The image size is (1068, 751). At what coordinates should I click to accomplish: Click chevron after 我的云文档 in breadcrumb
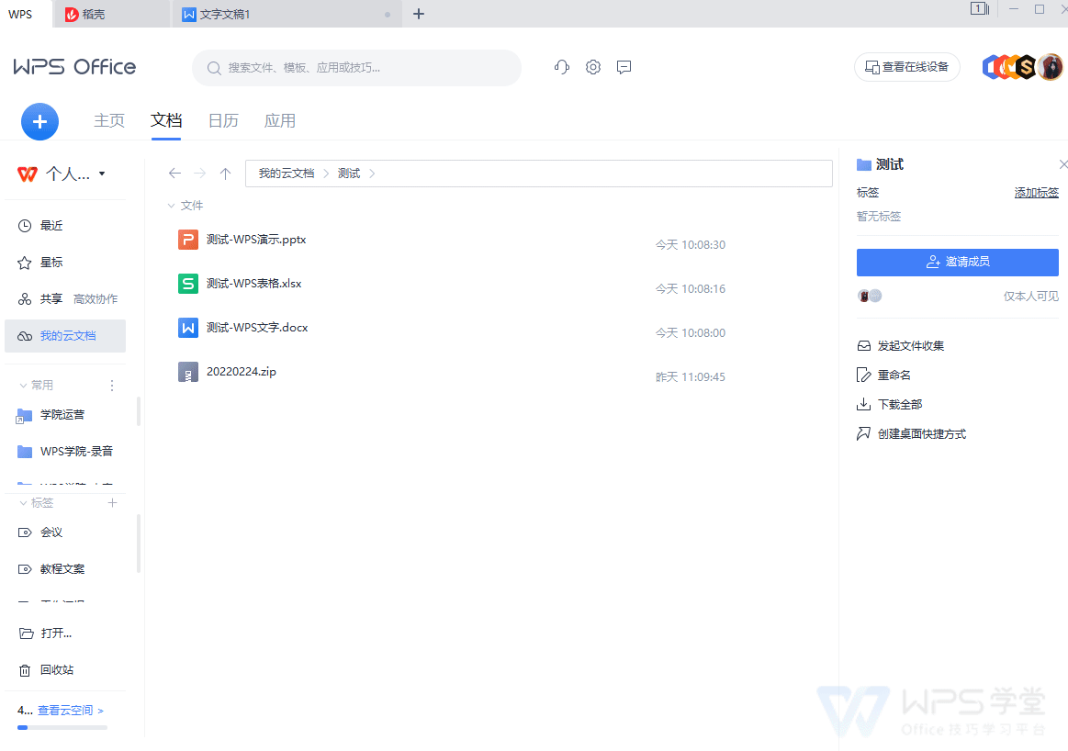click(326, 174)
